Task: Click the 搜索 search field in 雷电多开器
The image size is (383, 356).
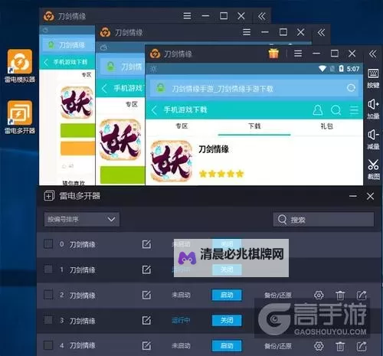Action: [323, 220]
